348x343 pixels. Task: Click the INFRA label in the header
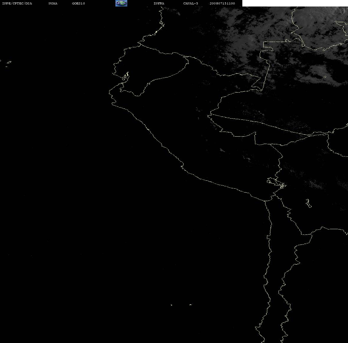coord(159,3)
